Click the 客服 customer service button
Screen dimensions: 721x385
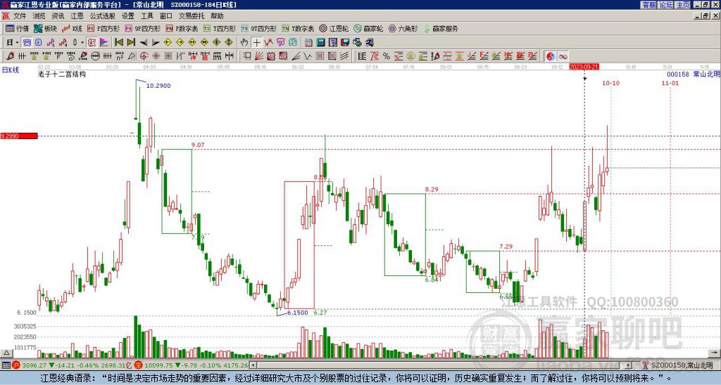coord(649,5)
